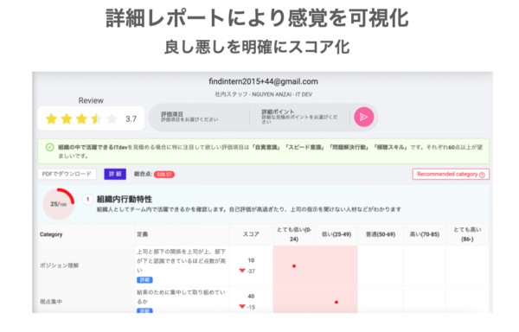
Task: Click the pink send arrow button
Action: pos(364,117)
